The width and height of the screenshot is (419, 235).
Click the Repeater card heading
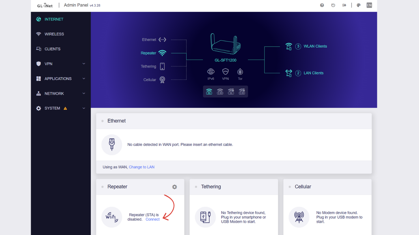pyautogui.click(x=117, y=187)
